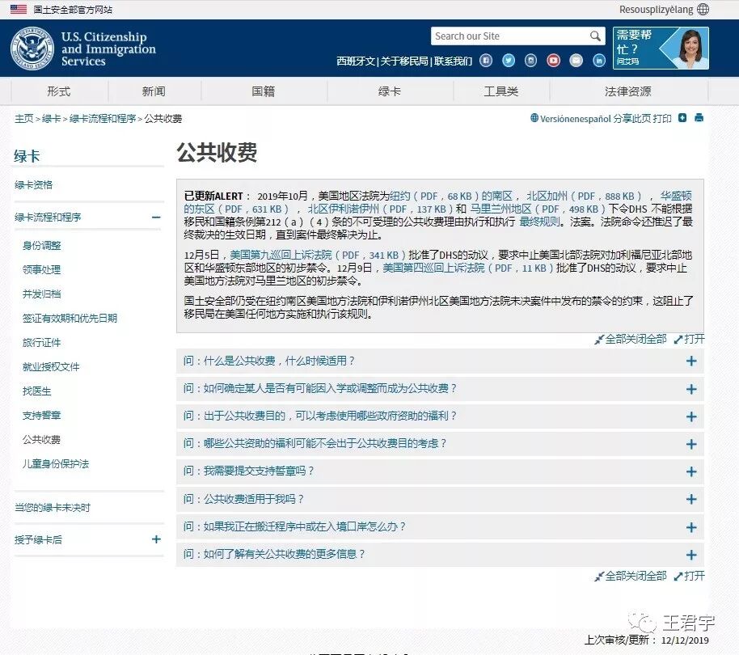Open the Twitter social icon
This screenshot has height=655, width=739.
(x=509, y=61)
